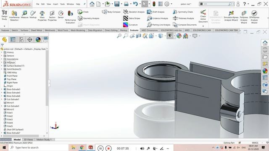Viewport: 269px width, 151px height.
Task: Click Zoom to Fit in view toolbar
Action: pos(119,36)
